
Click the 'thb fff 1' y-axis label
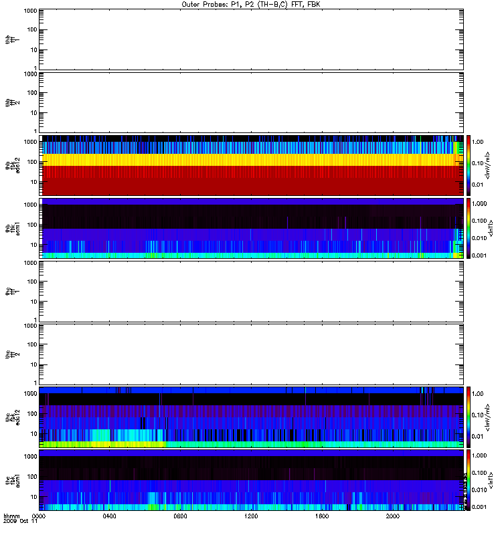pos(12,39)
